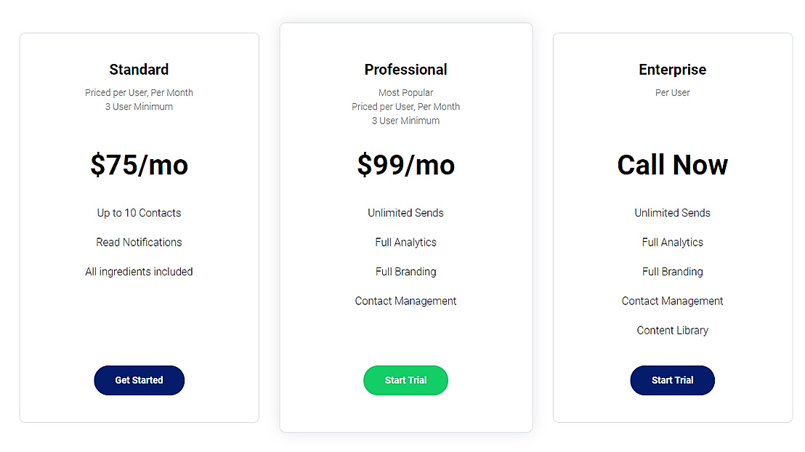Select the Per User label under Enterprise
The image size is (805, 452).
pos(672,92)
